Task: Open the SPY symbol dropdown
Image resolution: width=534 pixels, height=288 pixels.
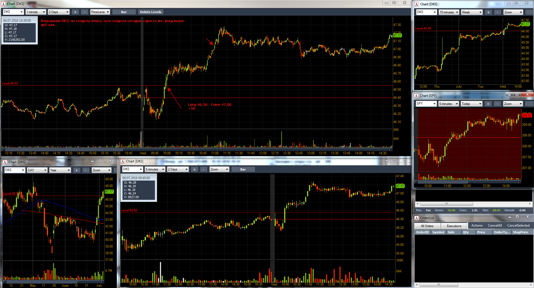Action: [x=426, y=104]
